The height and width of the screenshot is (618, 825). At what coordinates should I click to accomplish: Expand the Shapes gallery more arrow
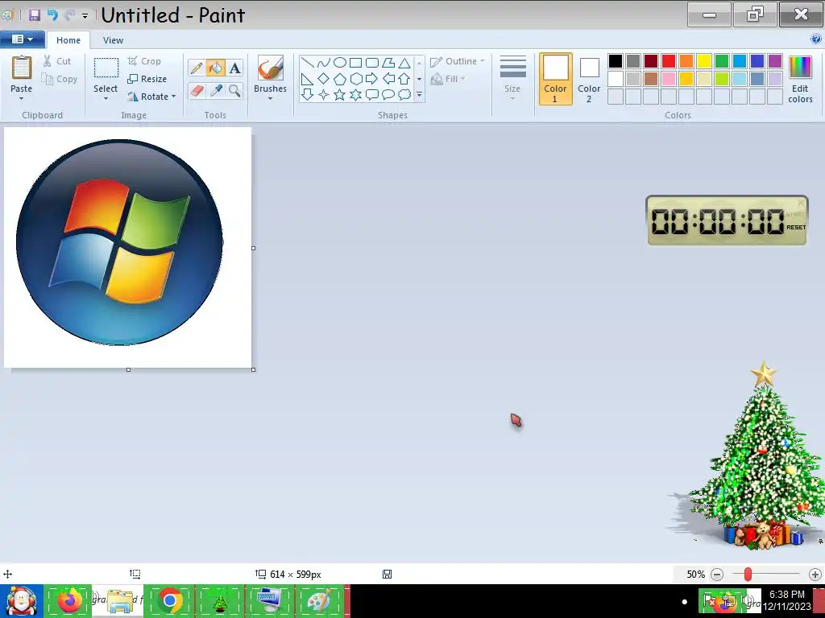point(419,95)
